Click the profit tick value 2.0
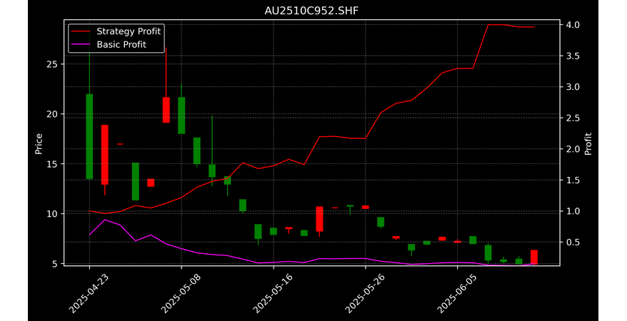Viewport: 627px width, 321px height. 572,149
